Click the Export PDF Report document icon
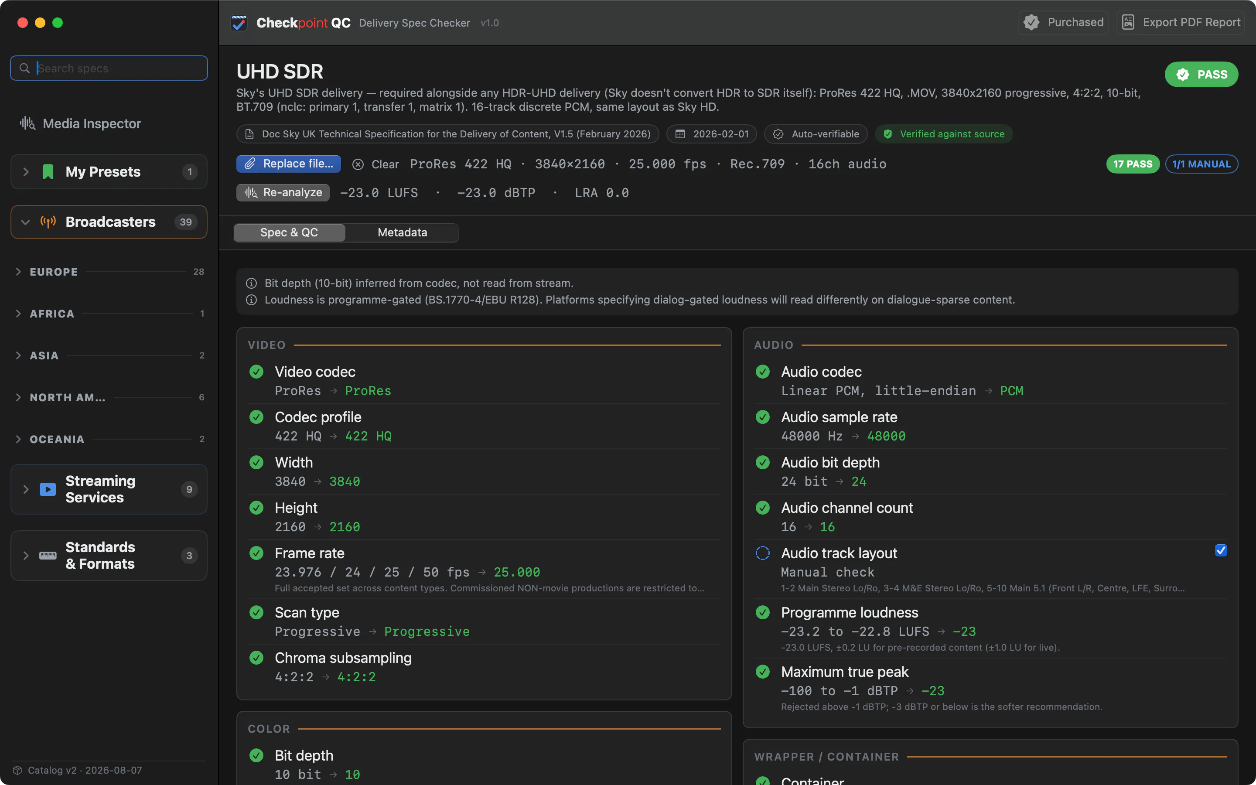This screenshot has height=785, width=1256. click(1128, 22)
